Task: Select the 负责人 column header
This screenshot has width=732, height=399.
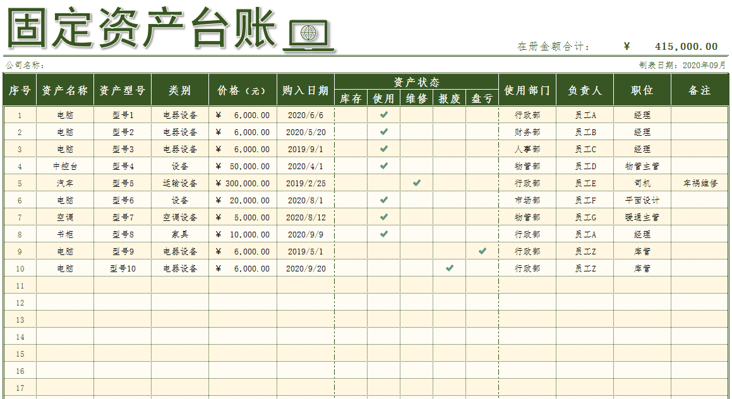Action: tap(584, 90)
